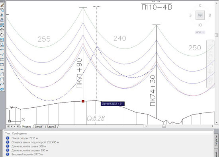This screenshot has width=219, height=157.
Task: Click the horizontal scrollbar thumb
Action: click(164, 126)
